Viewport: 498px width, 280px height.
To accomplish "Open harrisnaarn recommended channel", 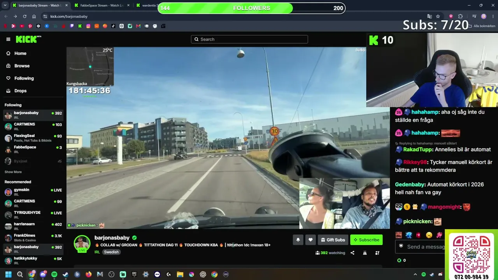I will pyautogui.click(x=33, y=226).
